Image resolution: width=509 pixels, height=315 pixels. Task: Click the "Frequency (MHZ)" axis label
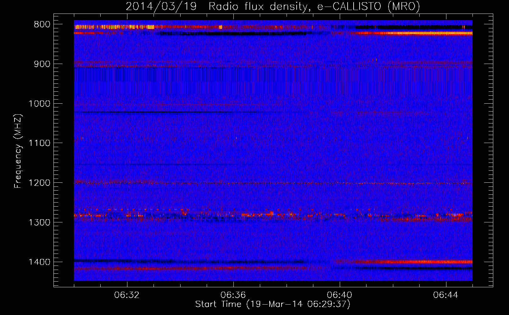tap(18, 151)
